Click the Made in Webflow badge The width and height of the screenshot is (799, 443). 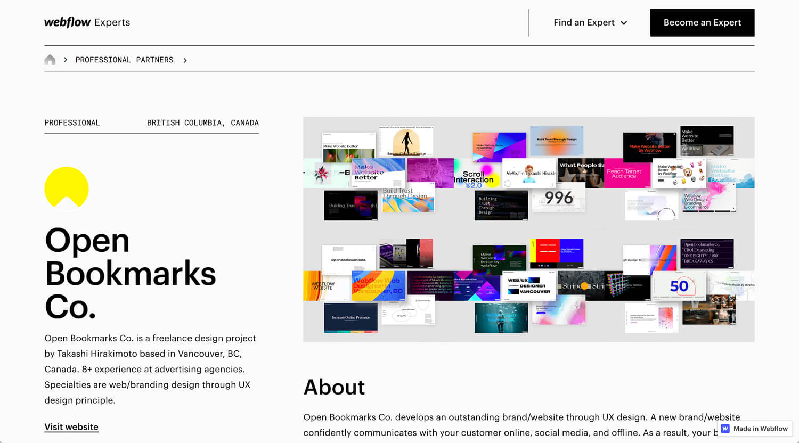(x=755, y=429)
